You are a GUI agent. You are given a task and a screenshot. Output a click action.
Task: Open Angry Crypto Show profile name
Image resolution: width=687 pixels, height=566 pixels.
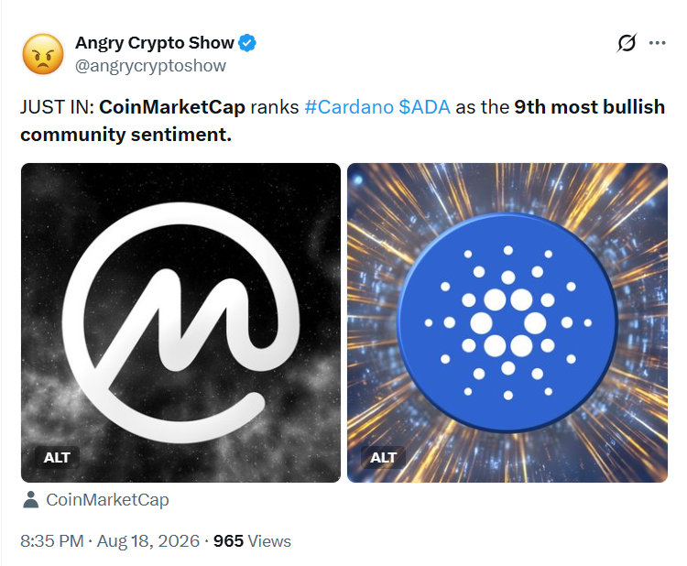pyautogui.click(x=155, y=43)
